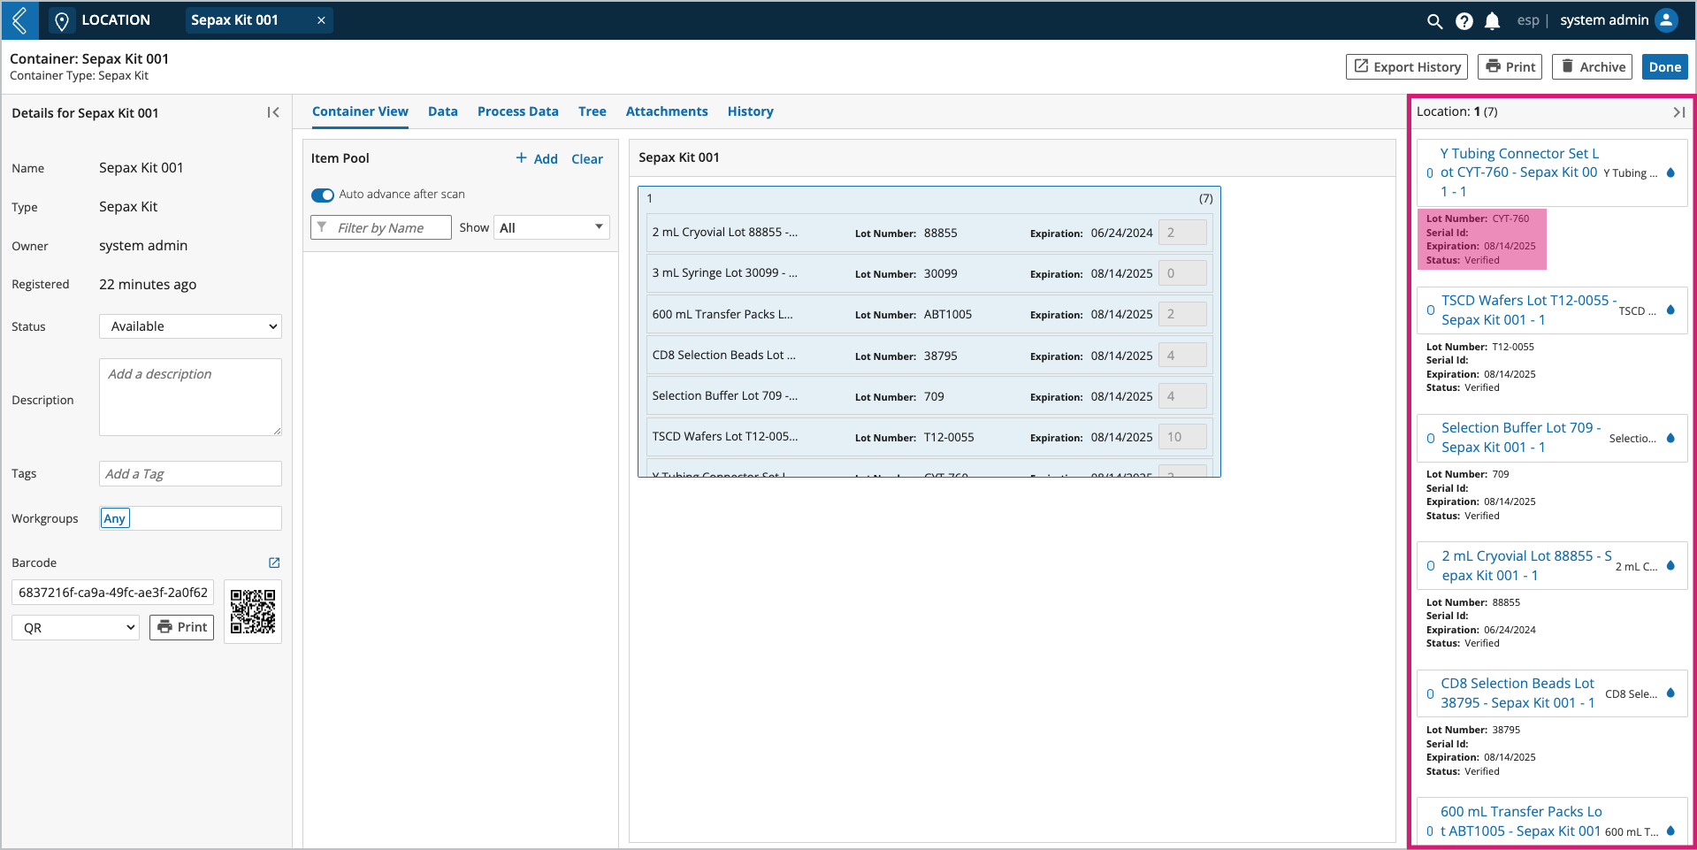Collapse the Details for Sepax Kit 001 panel
Screen dimensions: 1697x850
pos(273,112)
